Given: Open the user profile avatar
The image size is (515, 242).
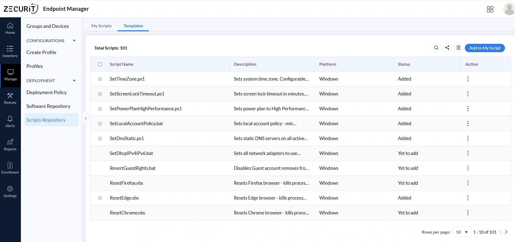Looking at the screenshot, I should (509, 9).
